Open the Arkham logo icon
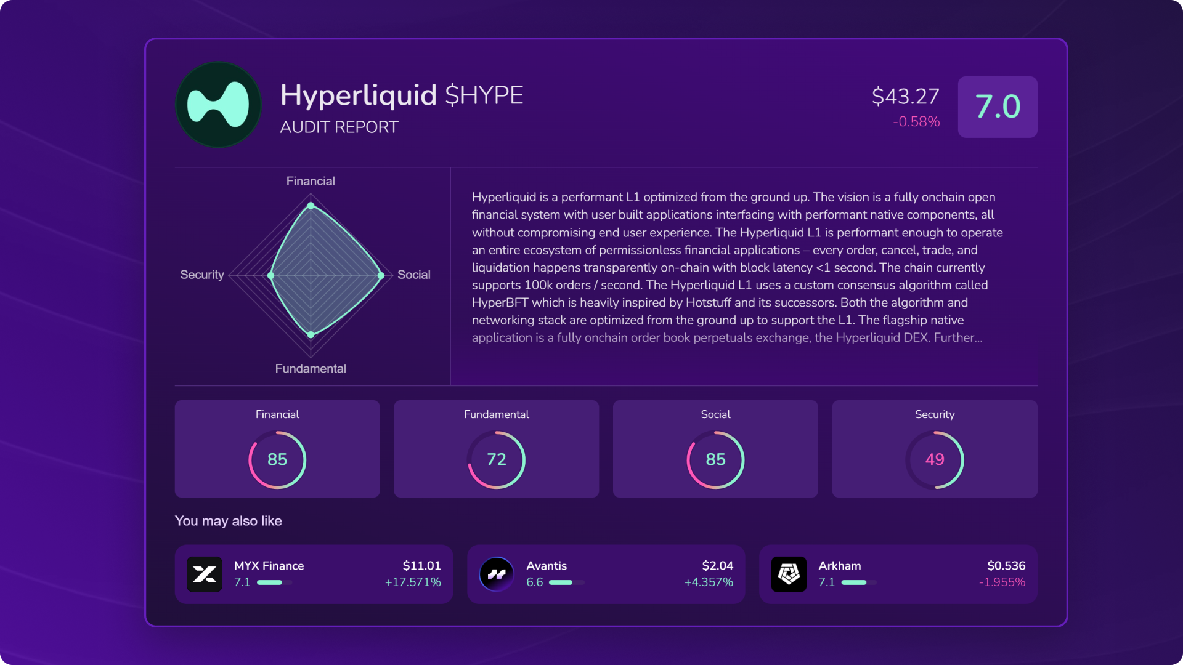 [x=789, y=574]
